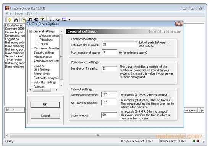Open GSS Settings page

click(x=42, y=70)
